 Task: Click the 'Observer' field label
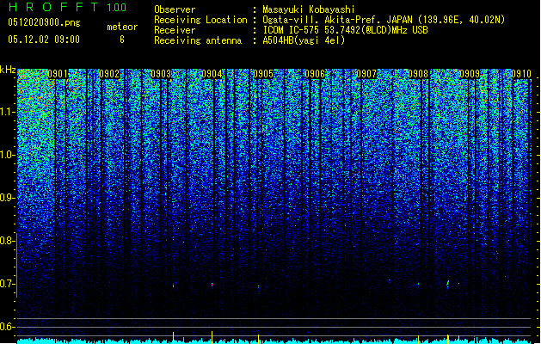(x=175, y=9)
